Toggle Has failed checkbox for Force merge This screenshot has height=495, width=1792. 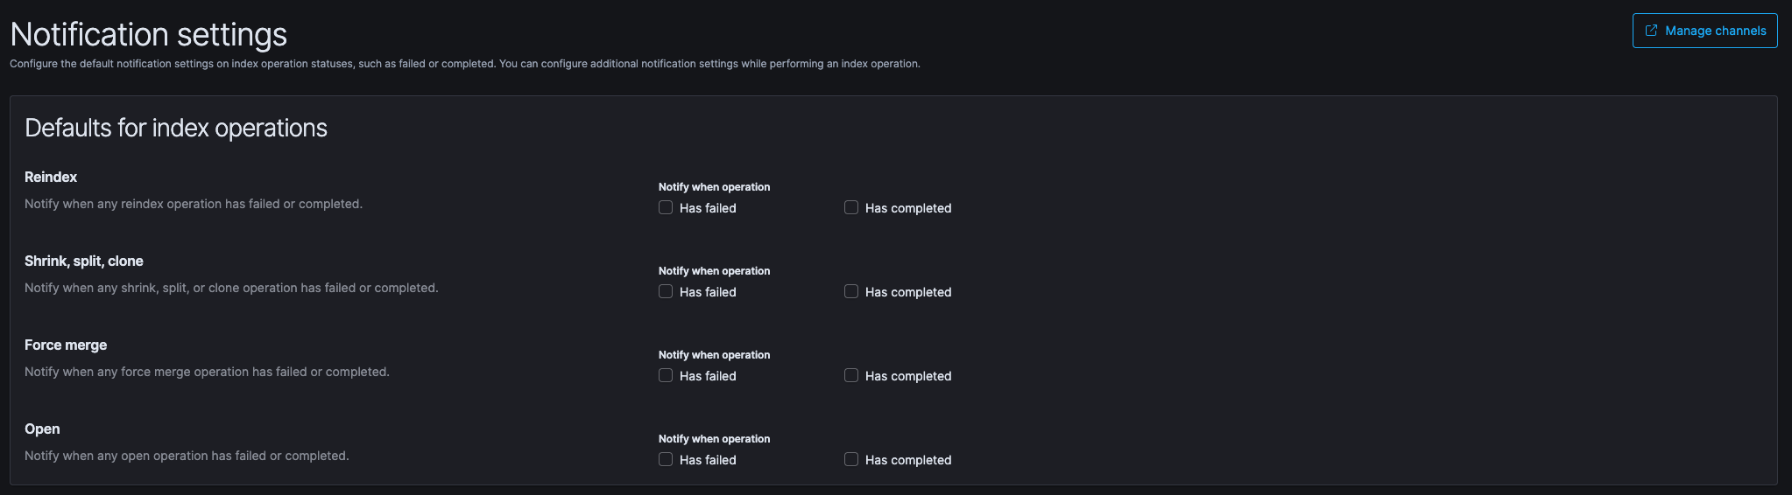[x=666, y=376]
